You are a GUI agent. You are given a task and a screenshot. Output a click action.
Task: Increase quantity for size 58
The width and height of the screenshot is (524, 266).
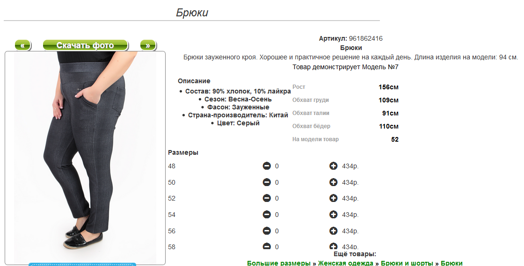(x=333, y=246)
